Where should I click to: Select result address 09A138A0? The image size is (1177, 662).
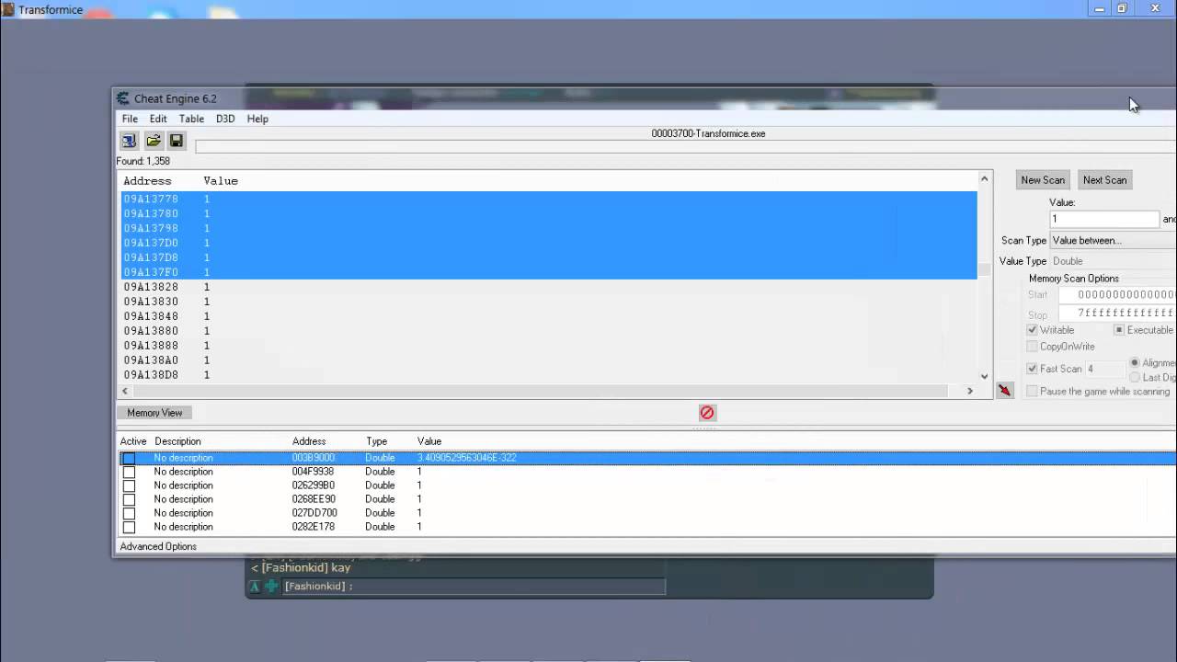pos(548,360)
